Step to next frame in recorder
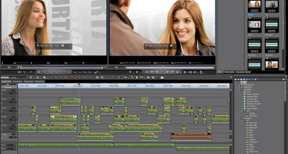The height and width of the screenshot is (154, 288). pyautogui.click(x=167, y=72)
